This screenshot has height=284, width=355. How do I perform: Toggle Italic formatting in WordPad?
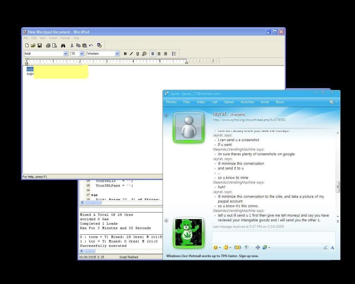(x=131, y=54)
